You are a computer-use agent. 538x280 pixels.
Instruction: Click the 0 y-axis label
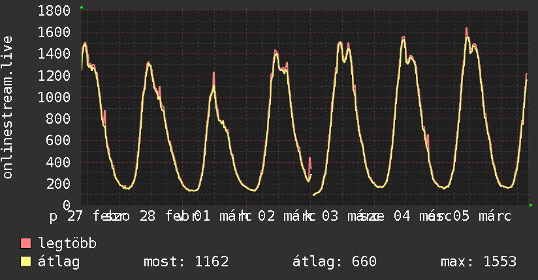pyautogui.click(x=67, y=205)
